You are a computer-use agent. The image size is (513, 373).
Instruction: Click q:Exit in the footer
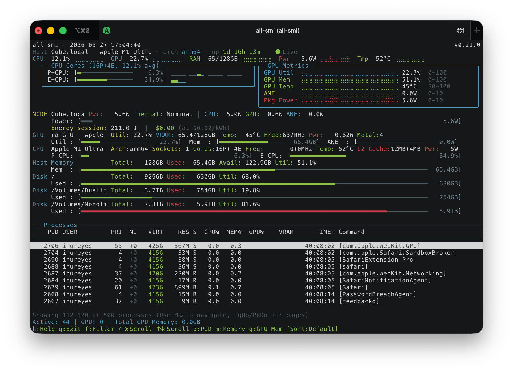pos(70,329)
